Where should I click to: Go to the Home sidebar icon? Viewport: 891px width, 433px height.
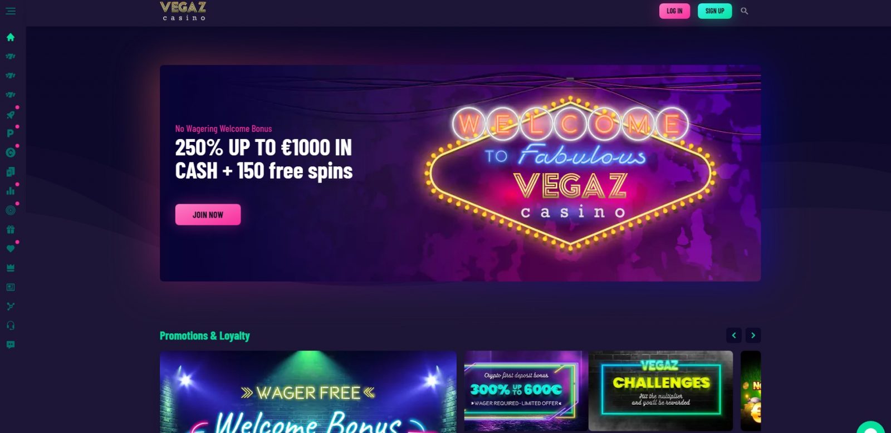pos(11,37)
